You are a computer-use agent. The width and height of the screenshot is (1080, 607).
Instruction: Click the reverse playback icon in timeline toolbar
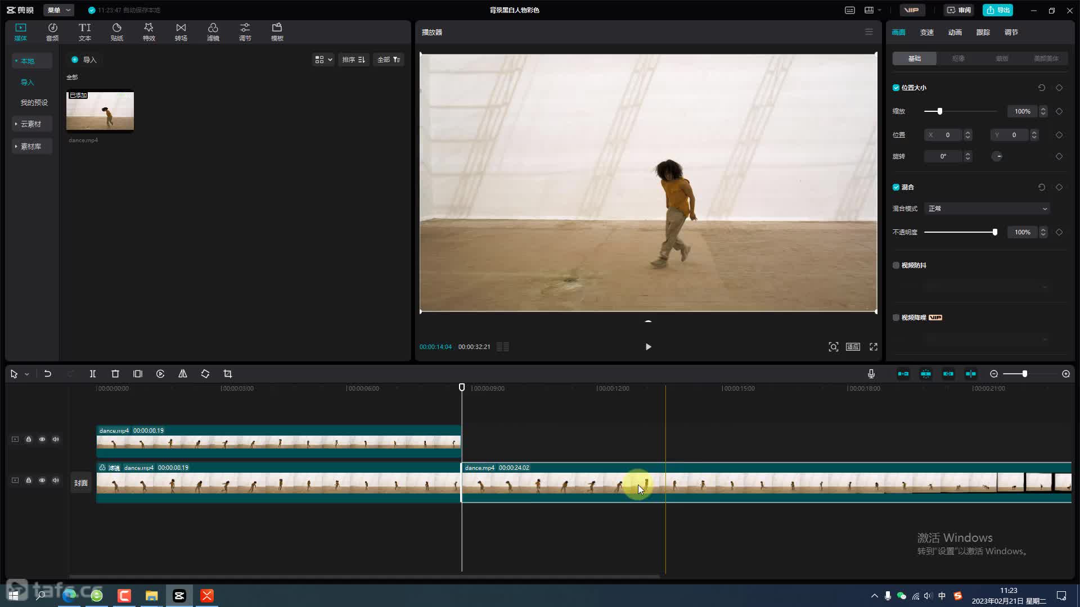click(x=160, y=374)
